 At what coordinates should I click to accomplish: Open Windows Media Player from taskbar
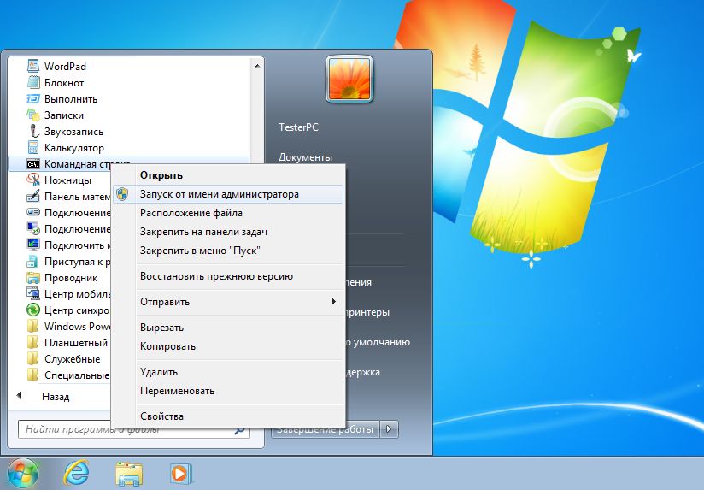[x=181, y=474]
